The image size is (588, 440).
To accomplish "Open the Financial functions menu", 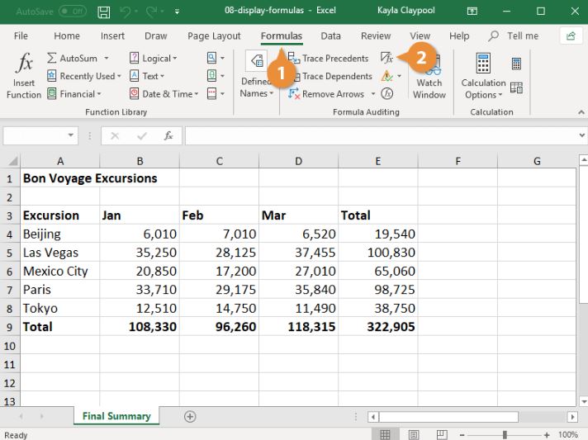I will click(x=74, y=94).
